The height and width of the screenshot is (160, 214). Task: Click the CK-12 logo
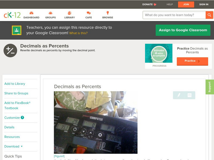point(12,15)
